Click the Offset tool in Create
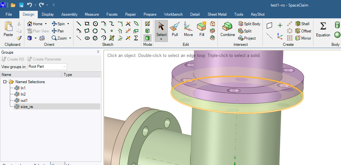This screenshot has height=165, width=341. [303, 31]
